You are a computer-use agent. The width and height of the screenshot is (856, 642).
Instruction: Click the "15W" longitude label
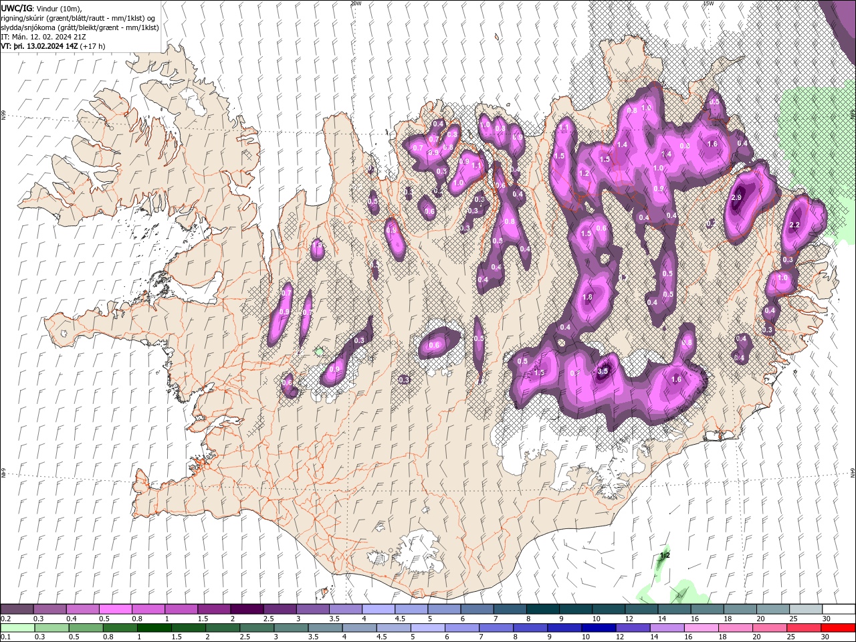[708, 3]
